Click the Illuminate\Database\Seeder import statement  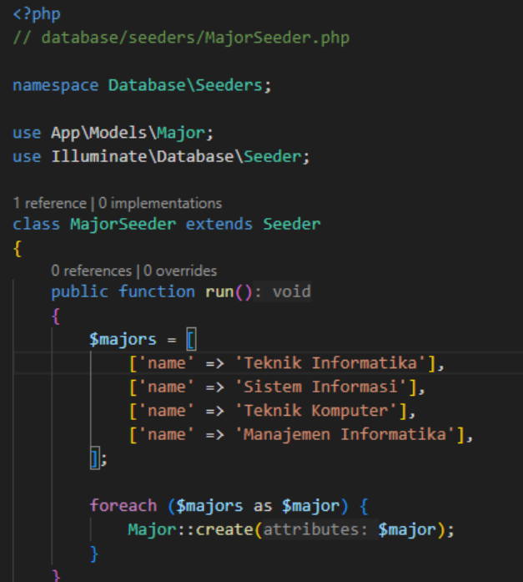click(179, 156)
